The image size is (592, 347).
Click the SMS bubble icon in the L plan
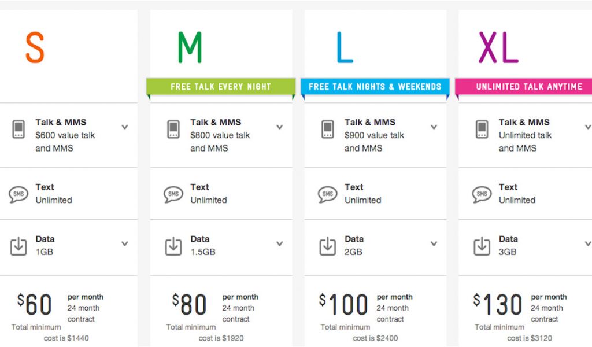point(328,194)
